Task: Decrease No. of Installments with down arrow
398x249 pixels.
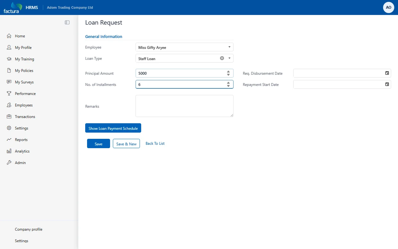Action: coord(228,86)
